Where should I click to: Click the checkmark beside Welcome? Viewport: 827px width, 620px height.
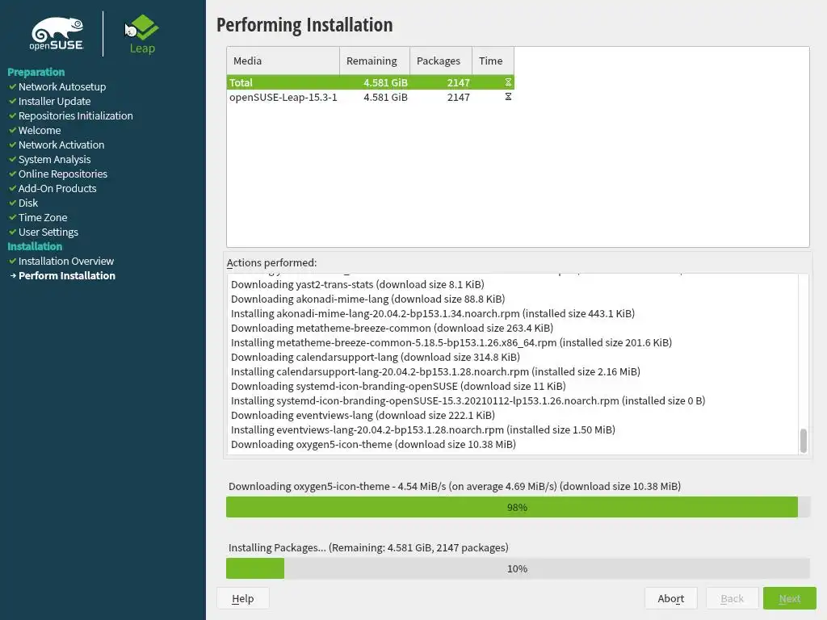pyautogui.click(x=13, y=130)
